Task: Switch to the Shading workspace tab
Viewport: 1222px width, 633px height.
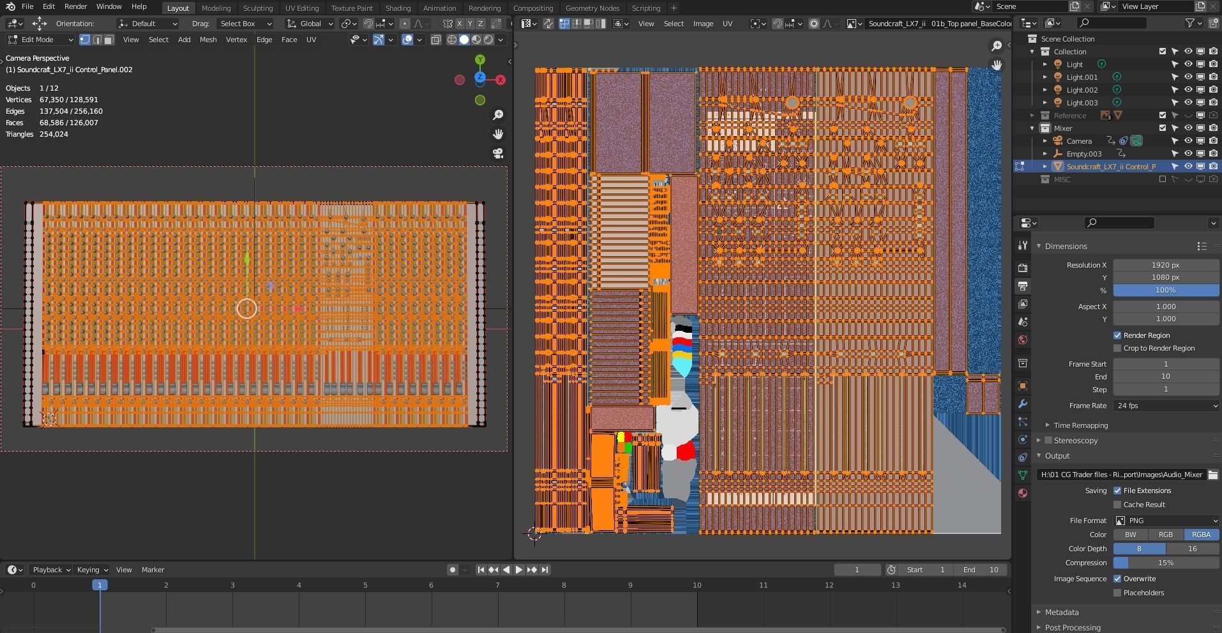Action: click(398, 8)
